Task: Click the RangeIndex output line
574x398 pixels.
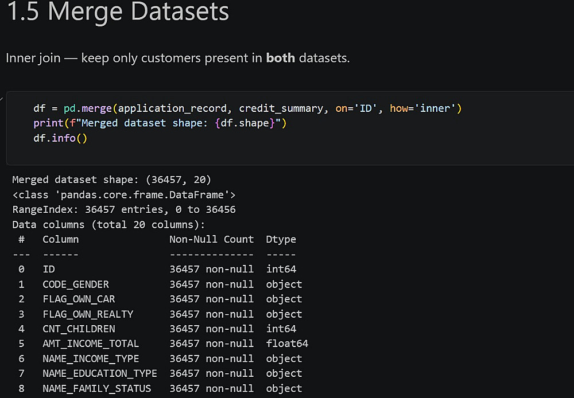Action: pos(123,209)
